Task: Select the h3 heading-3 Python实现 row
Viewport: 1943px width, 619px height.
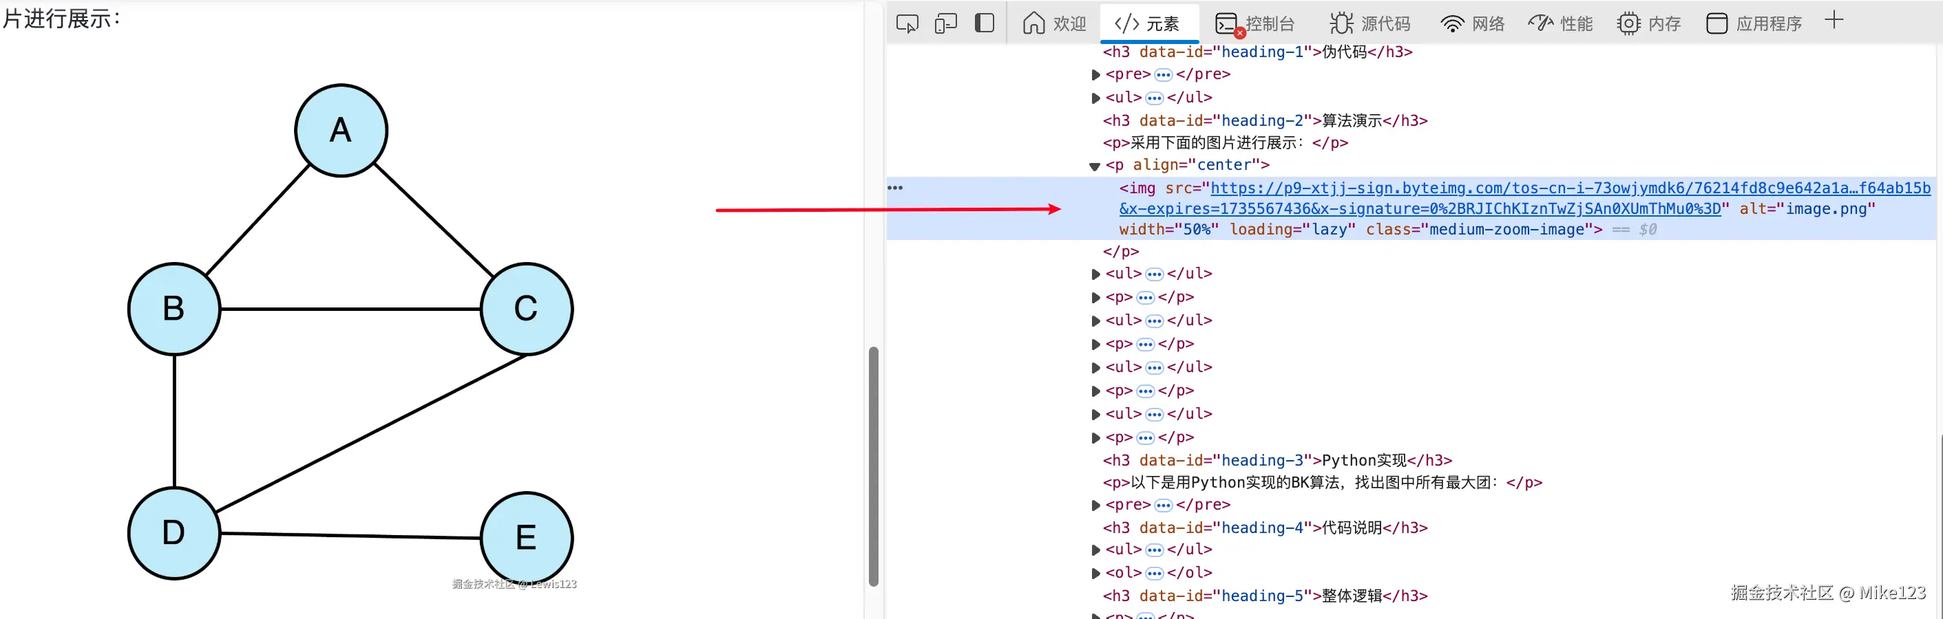Action: [1277, 460]
